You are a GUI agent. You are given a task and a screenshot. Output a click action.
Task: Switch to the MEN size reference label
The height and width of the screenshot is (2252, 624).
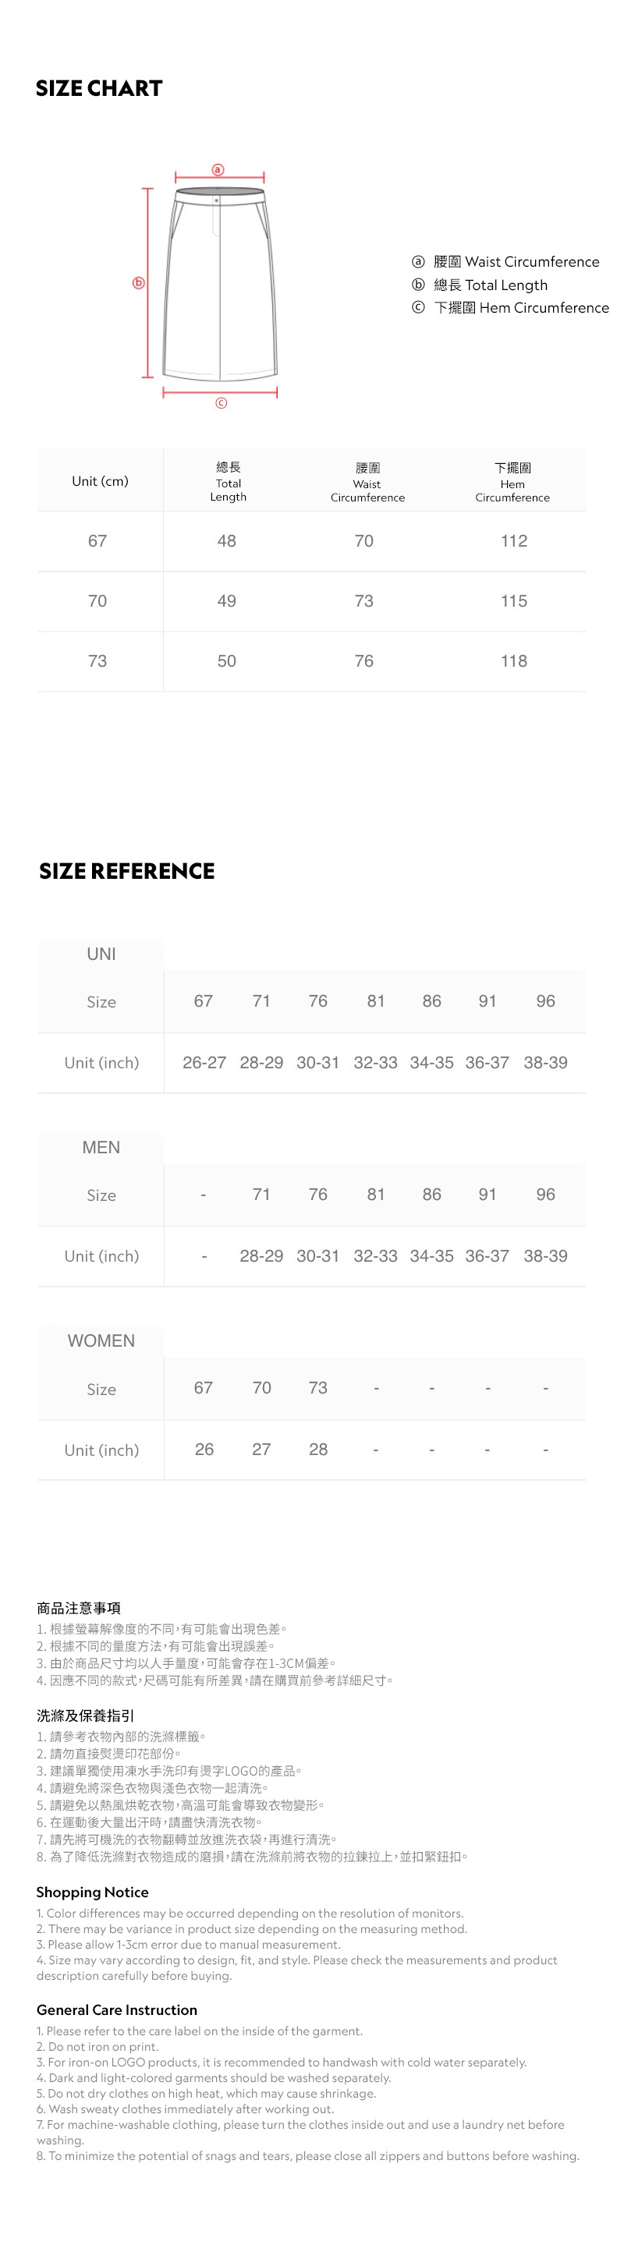pyautogui.click(x=101, y=1147)
